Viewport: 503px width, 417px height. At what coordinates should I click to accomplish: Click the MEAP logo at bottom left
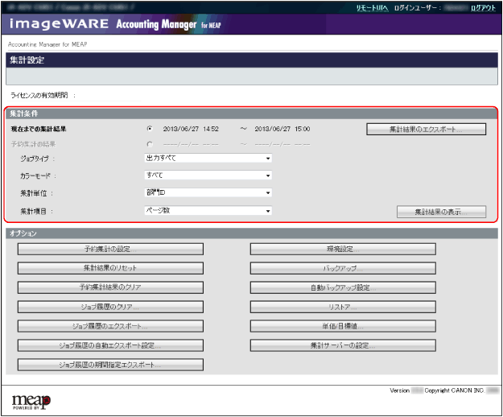pos(31,400)
